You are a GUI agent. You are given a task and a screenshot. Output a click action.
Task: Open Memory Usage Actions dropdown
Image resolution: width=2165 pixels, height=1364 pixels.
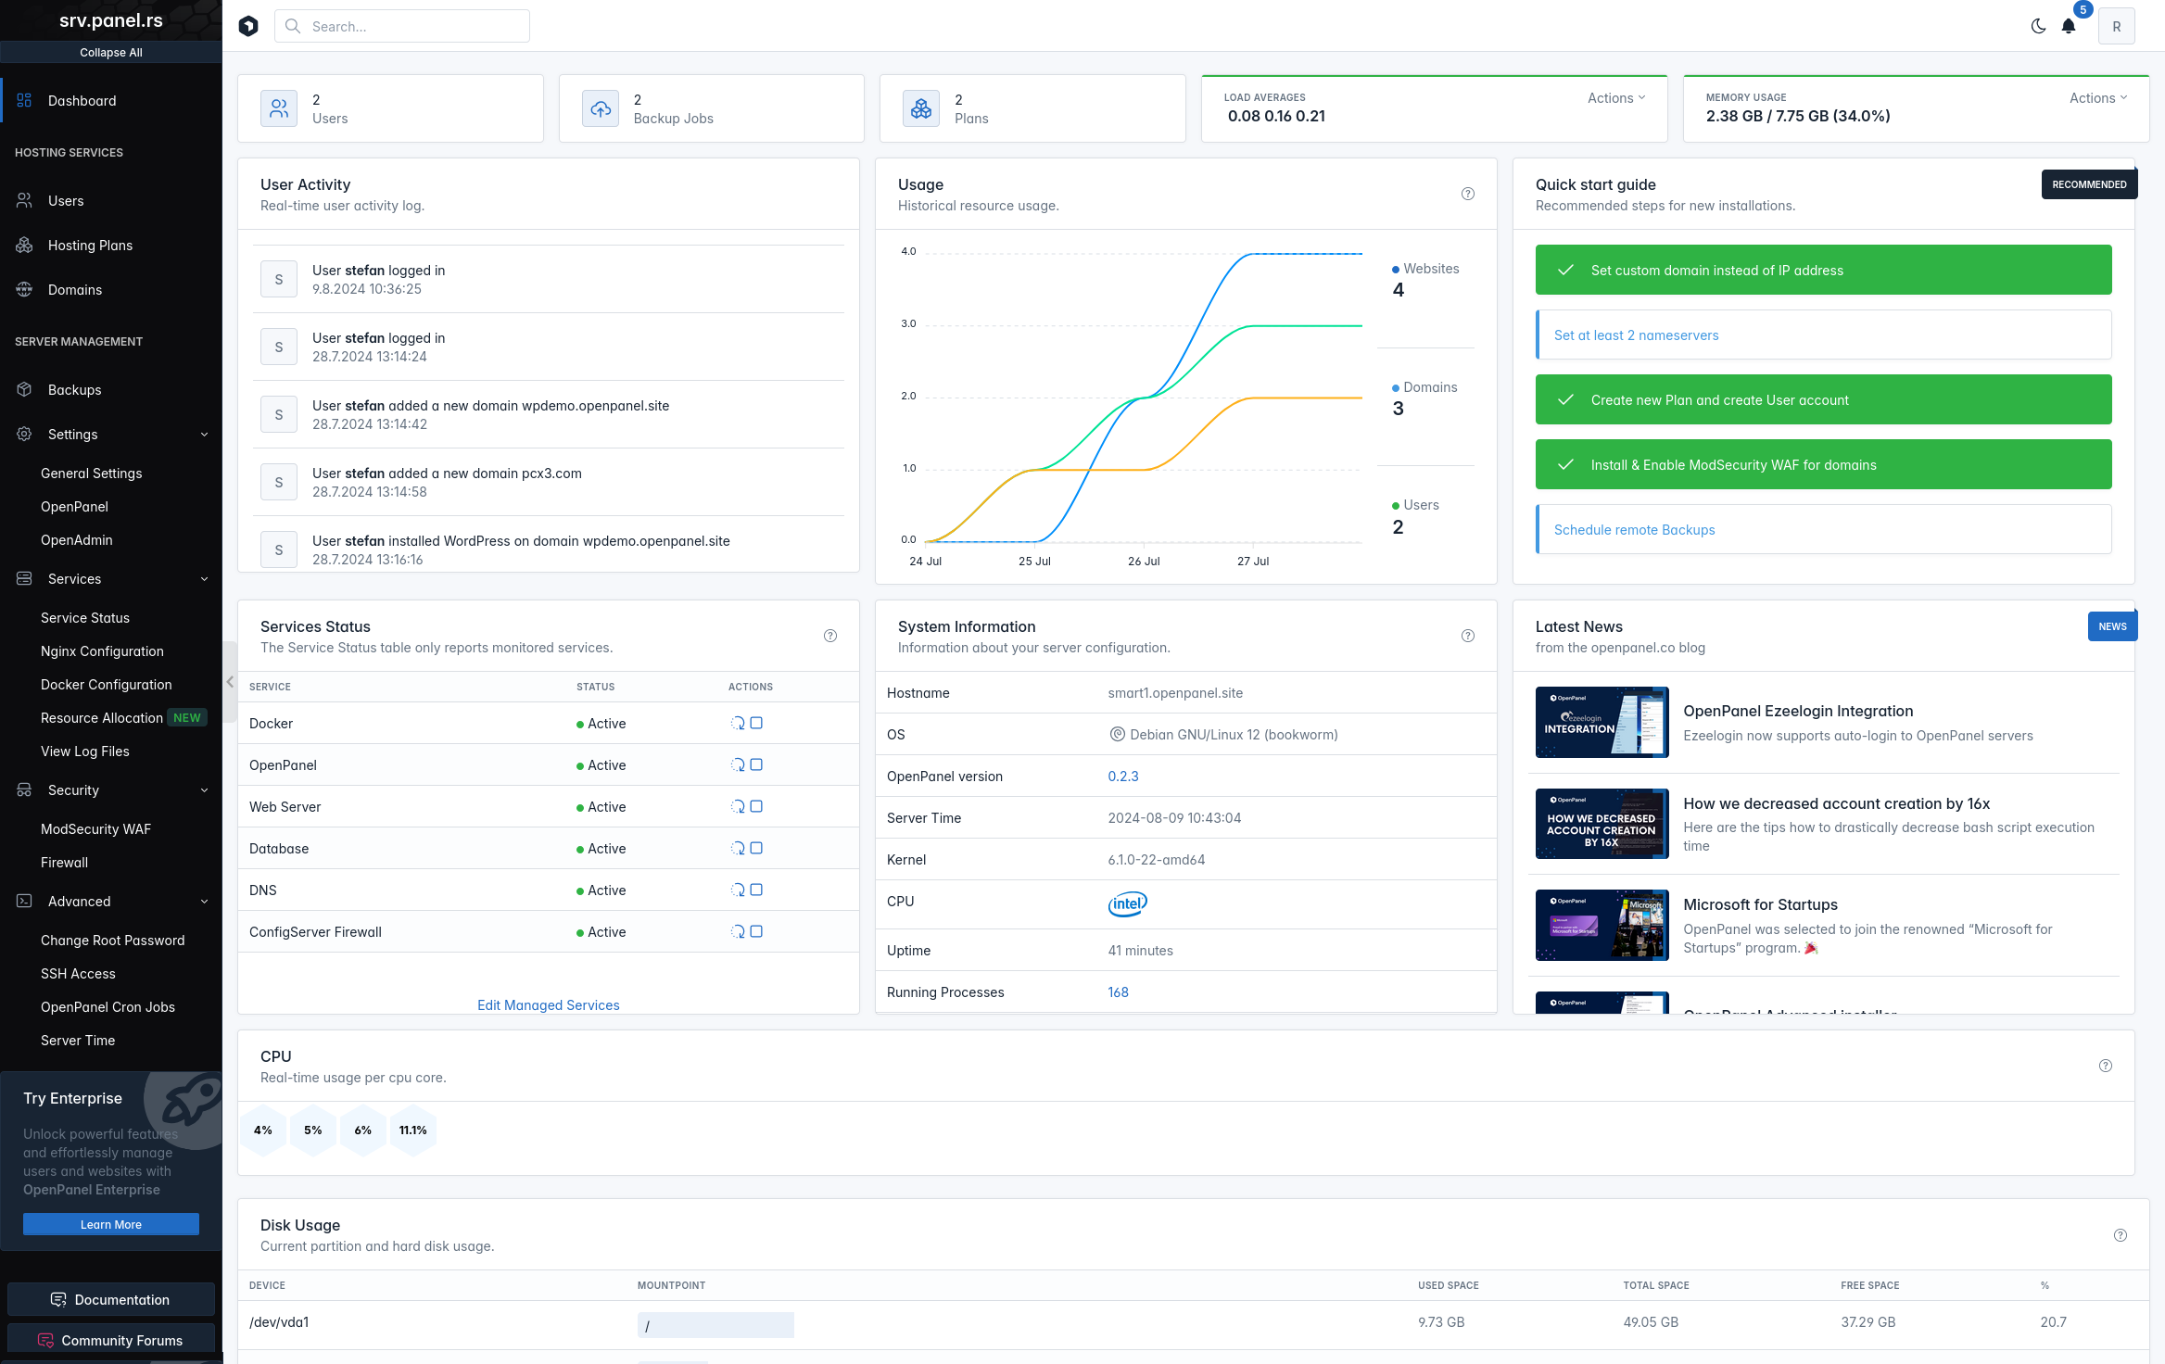coord(2098,97)
